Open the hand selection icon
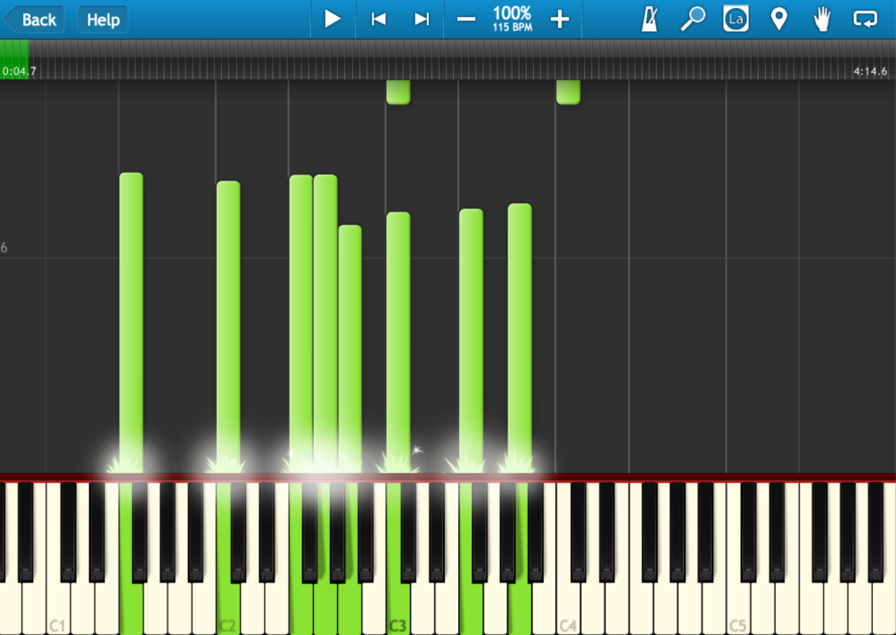 point(822,19)
